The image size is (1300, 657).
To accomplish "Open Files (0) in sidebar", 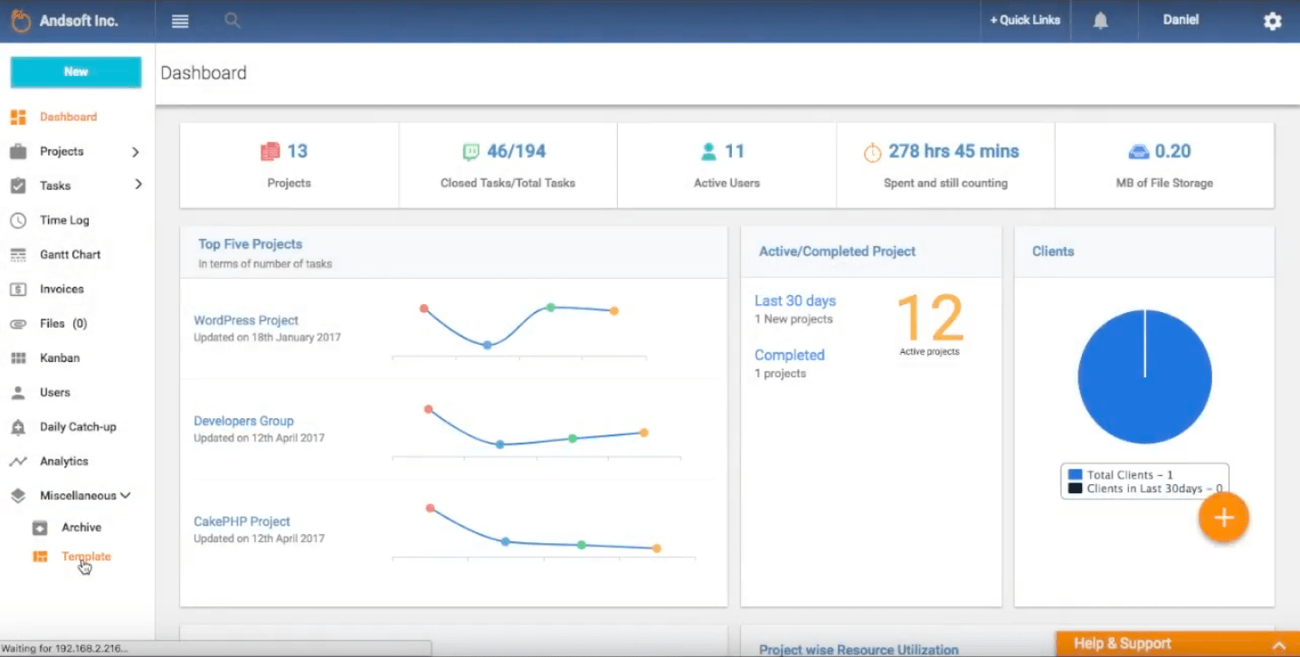I will (63, 323).
